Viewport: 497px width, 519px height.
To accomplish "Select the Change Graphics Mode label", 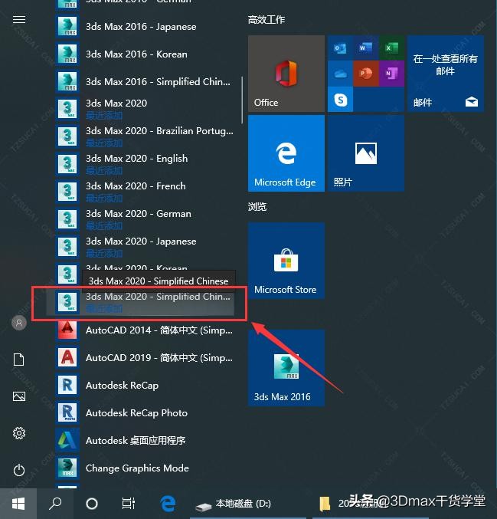I will tap(137, 468).
